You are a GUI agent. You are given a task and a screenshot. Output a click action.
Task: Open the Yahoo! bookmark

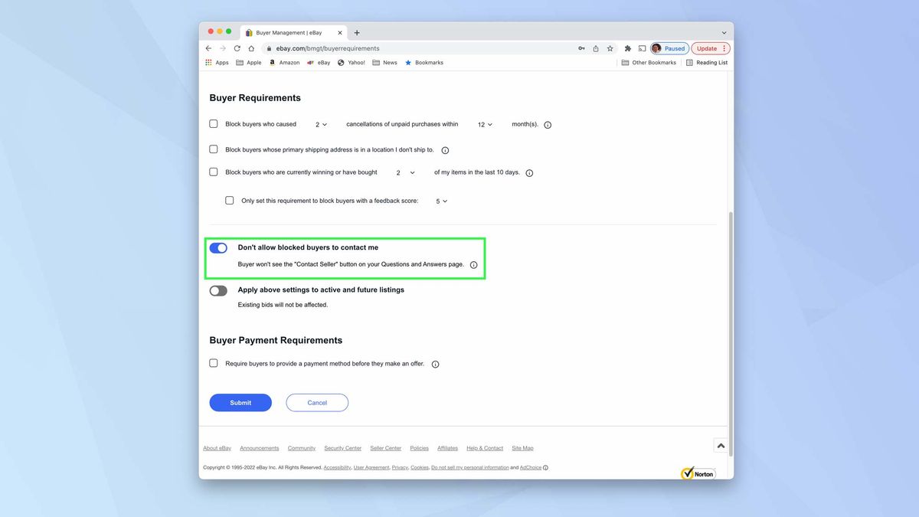click(352, 63)
